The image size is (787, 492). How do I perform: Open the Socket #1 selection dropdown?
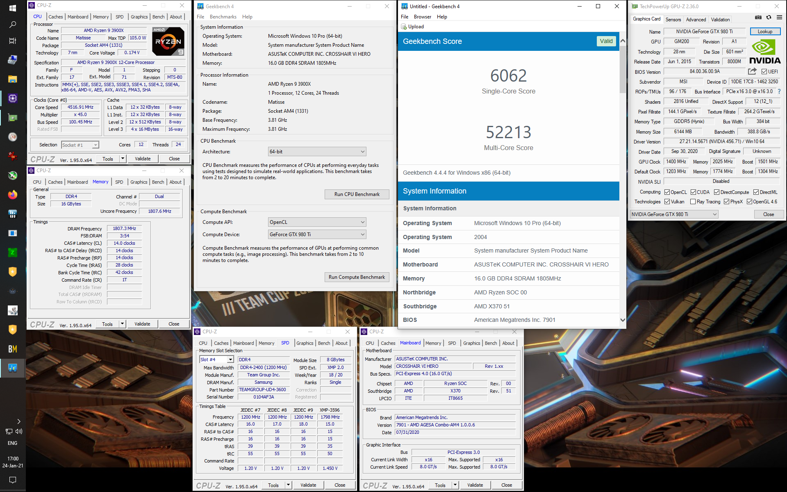(80, 145)
